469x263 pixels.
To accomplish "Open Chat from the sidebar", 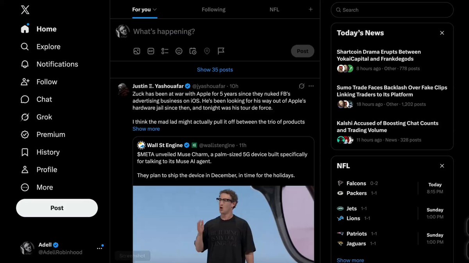I will [x=36, y=99].
